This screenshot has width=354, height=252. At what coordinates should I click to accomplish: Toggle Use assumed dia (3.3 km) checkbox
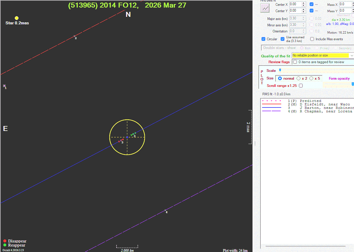[x=283, y=39]
